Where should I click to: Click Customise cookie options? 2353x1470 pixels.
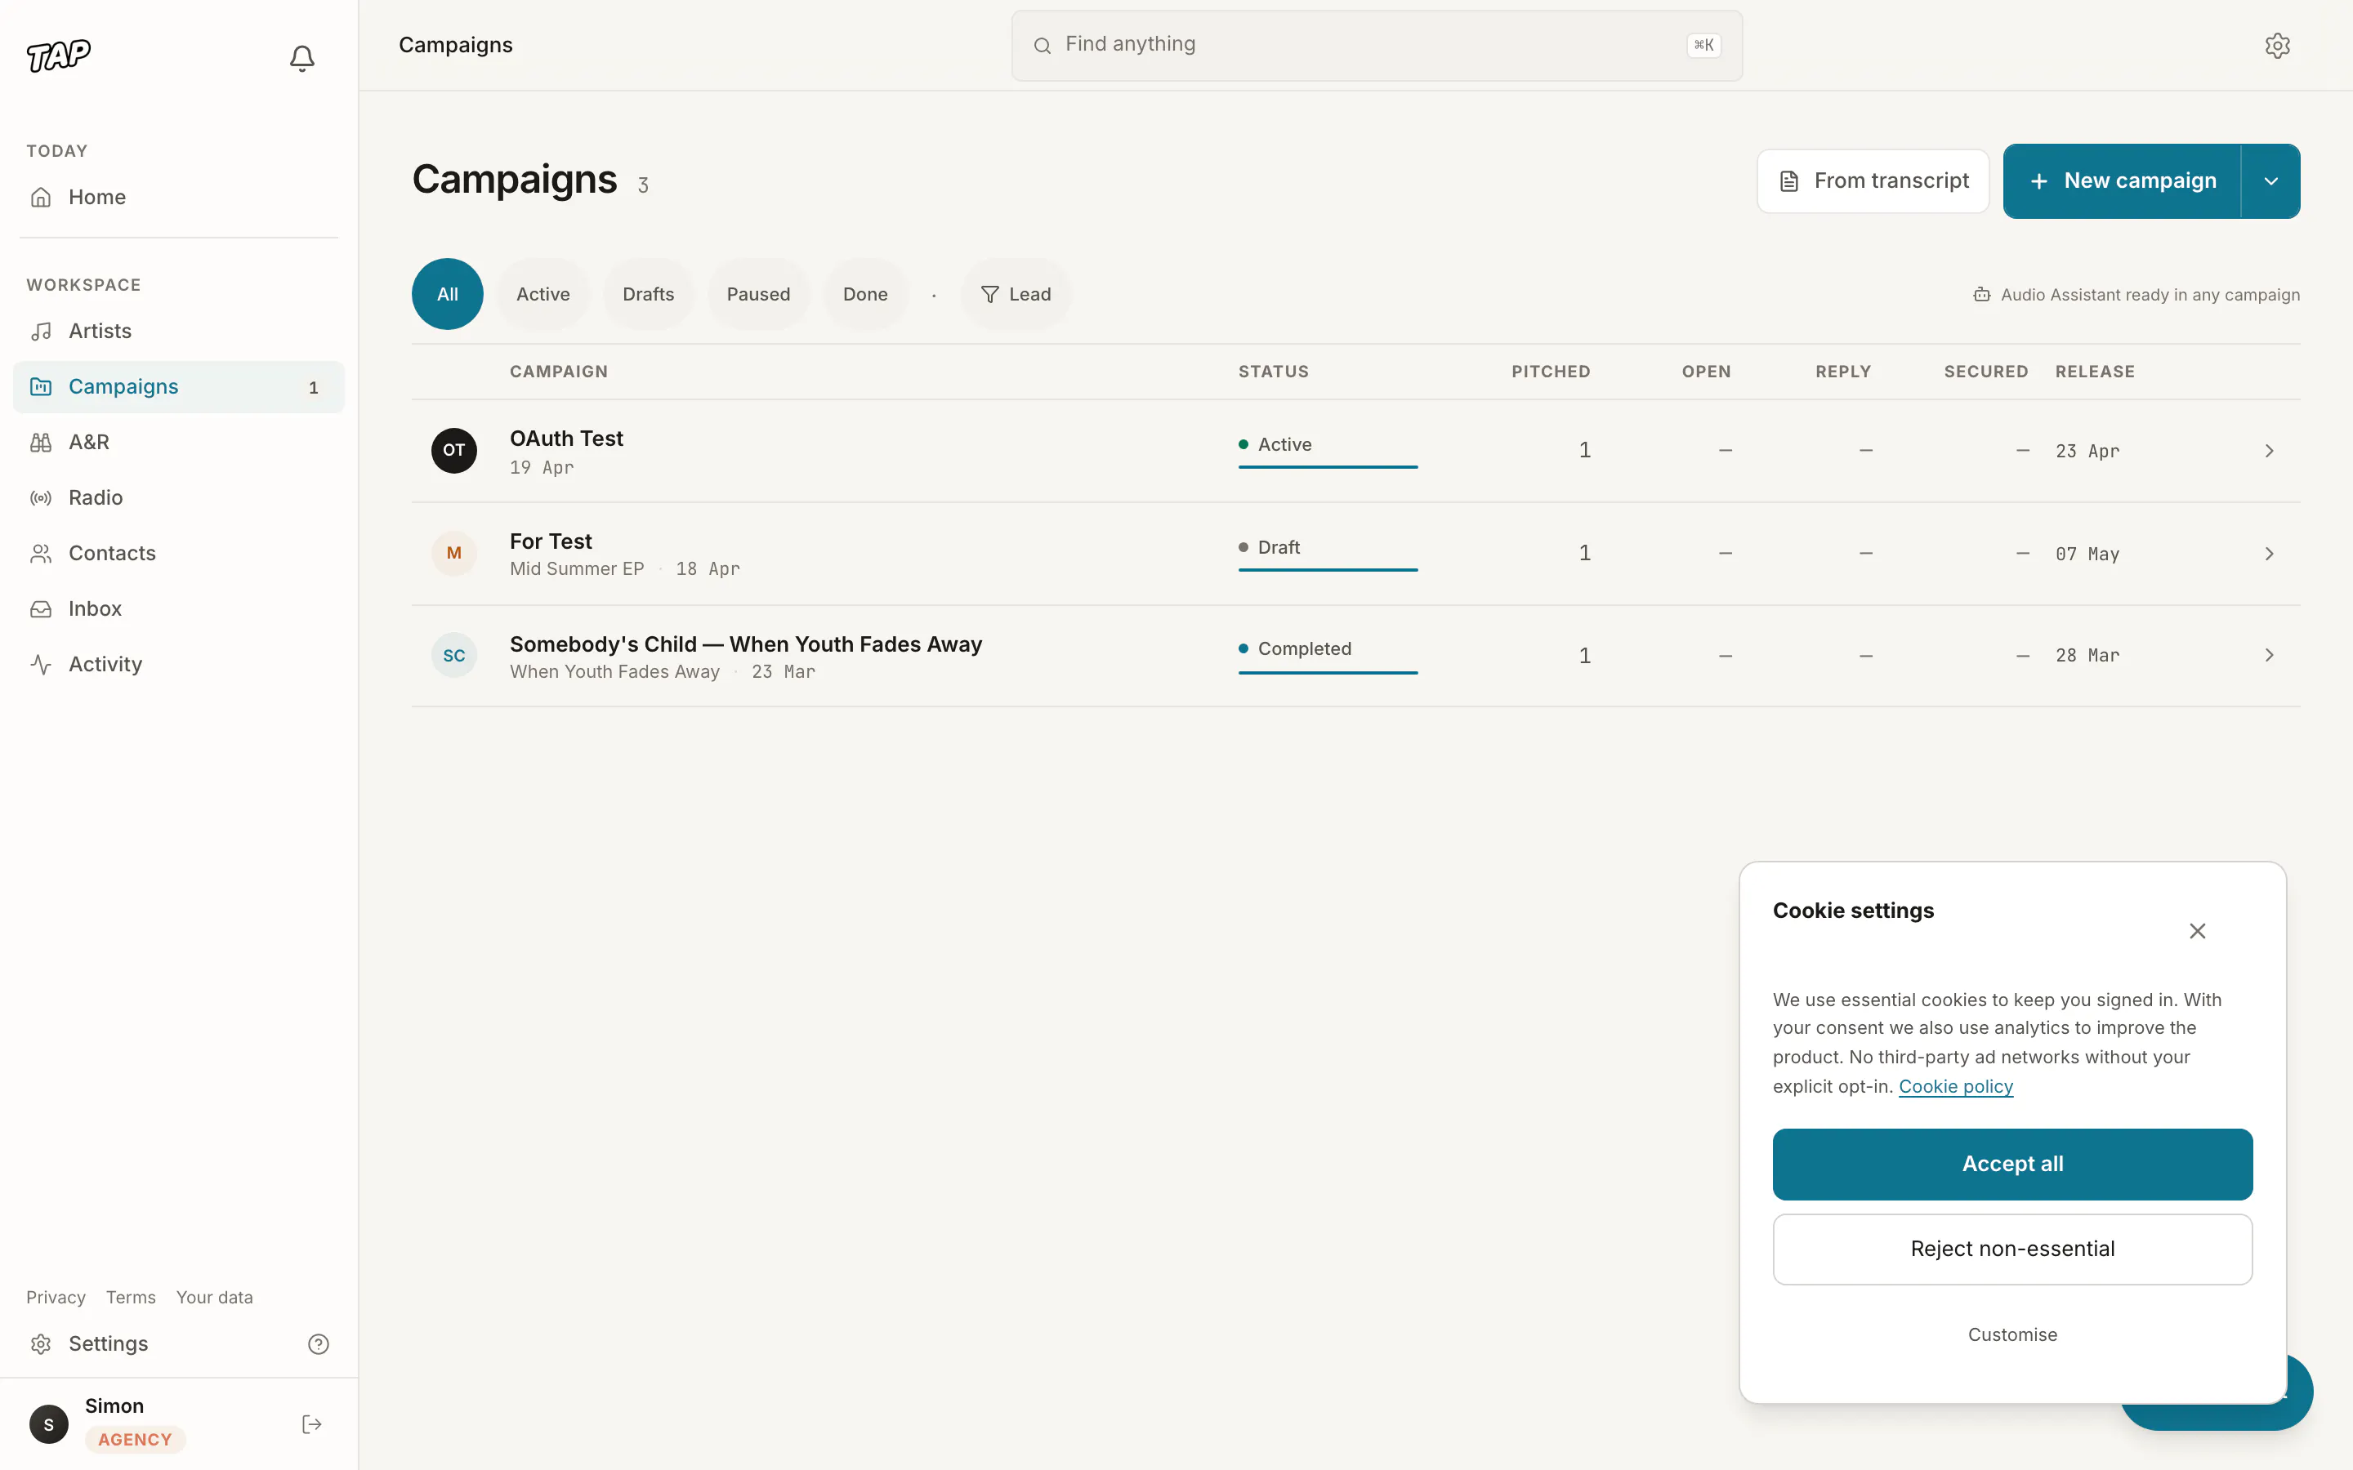click(2012, 1335)
